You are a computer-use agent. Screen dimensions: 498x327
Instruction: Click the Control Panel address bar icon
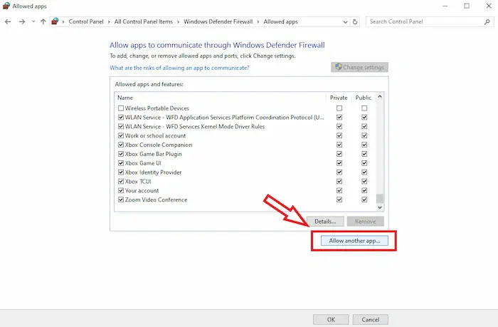pos(55,21)
